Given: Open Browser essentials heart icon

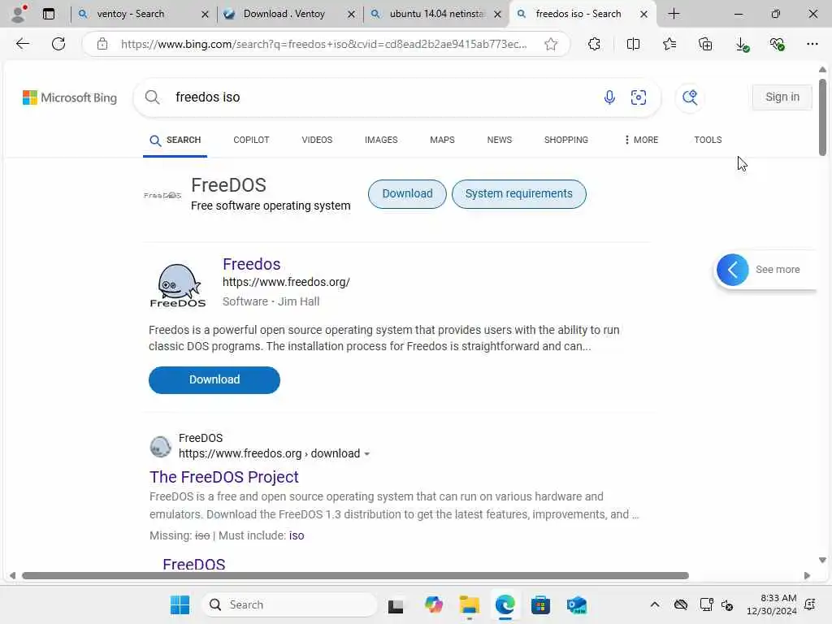Looking at the screenshot, I should 778,44.
